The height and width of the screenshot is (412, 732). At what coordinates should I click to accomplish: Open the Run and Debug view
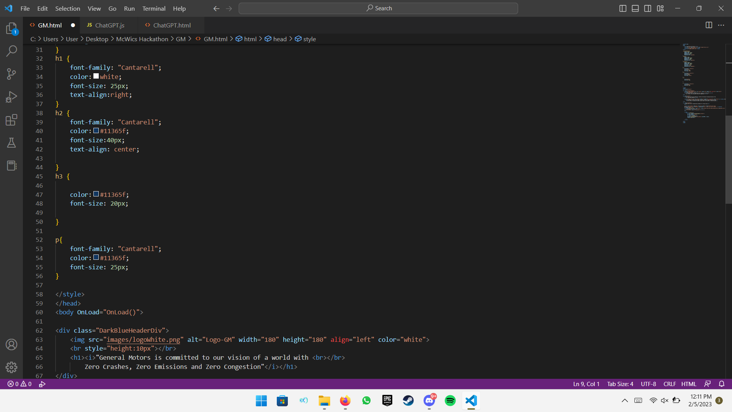click(x=11, y=97)
